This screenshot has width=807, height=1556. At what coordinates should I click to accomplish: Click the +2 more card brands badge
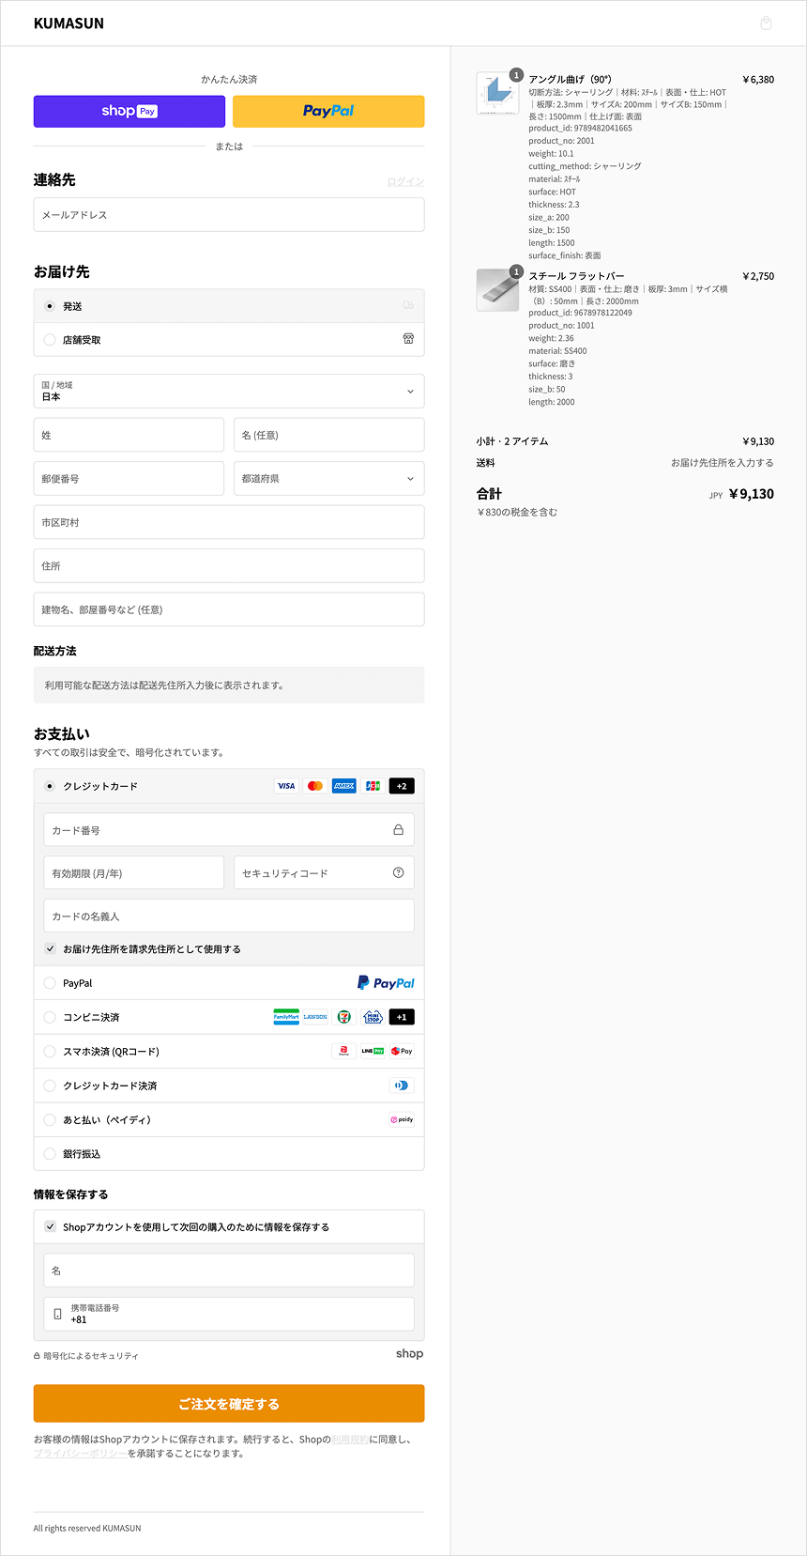(x=402, y=786)
